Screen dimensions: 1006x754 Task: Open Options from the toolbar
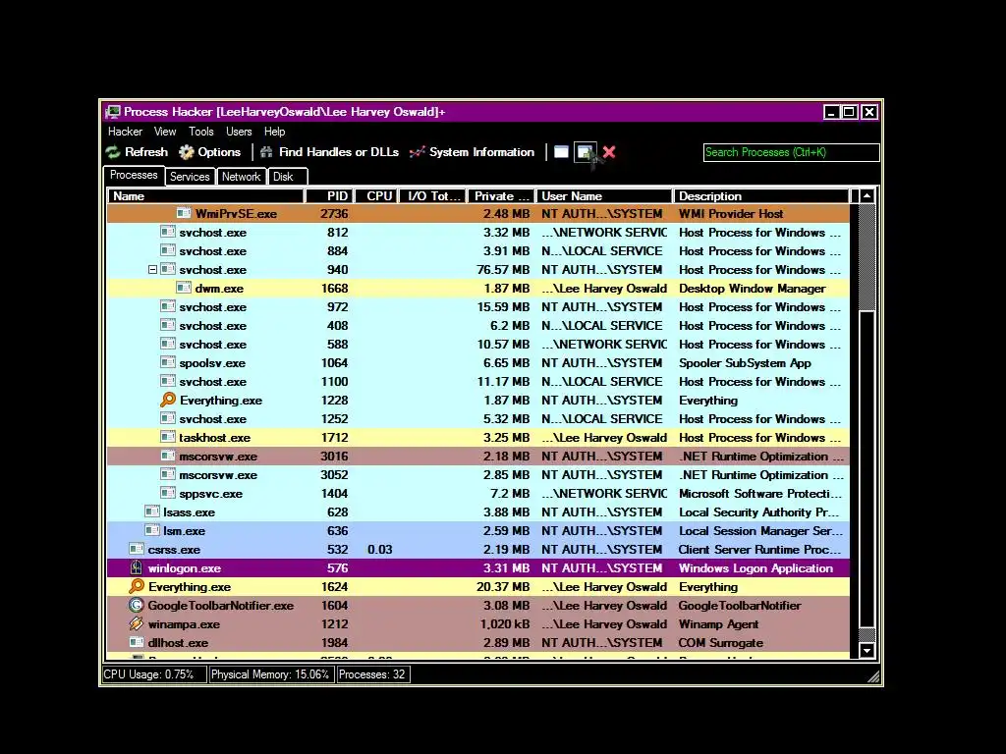210,152
